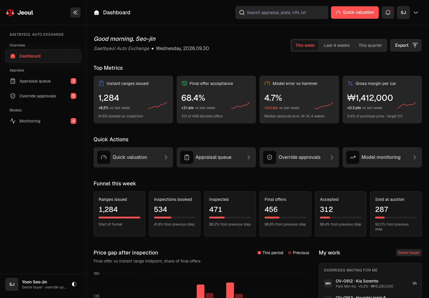The height and width of the screenshot is (298, 429).
Task: Click the search magnifier icon
Action: 242,13
